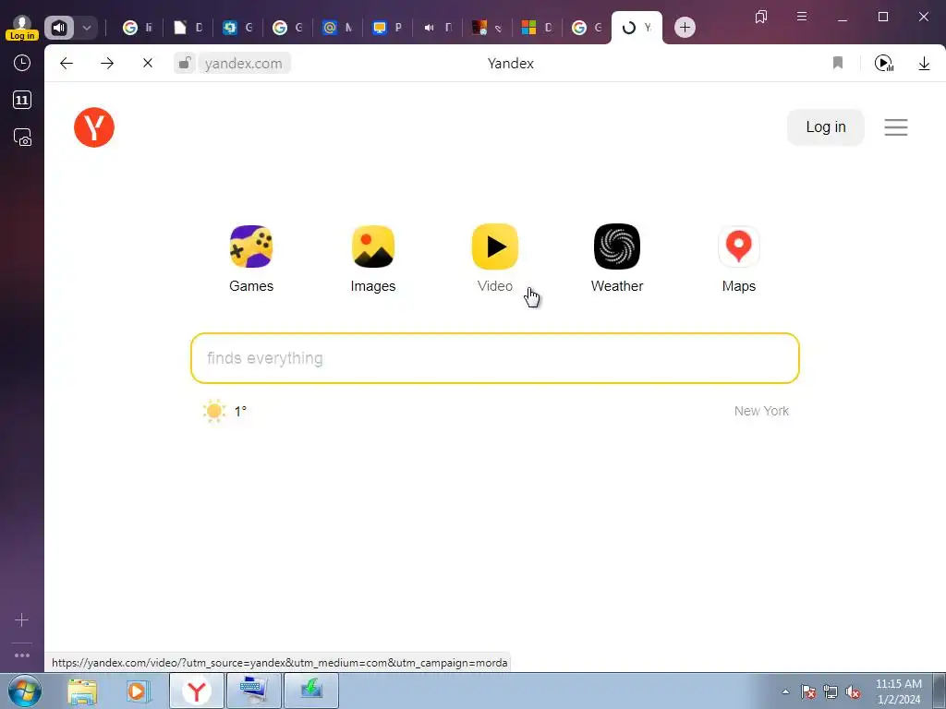This screenshot has width=946, height=709.
Task: Open the Windows Start menu
Action: pos(25,691)
